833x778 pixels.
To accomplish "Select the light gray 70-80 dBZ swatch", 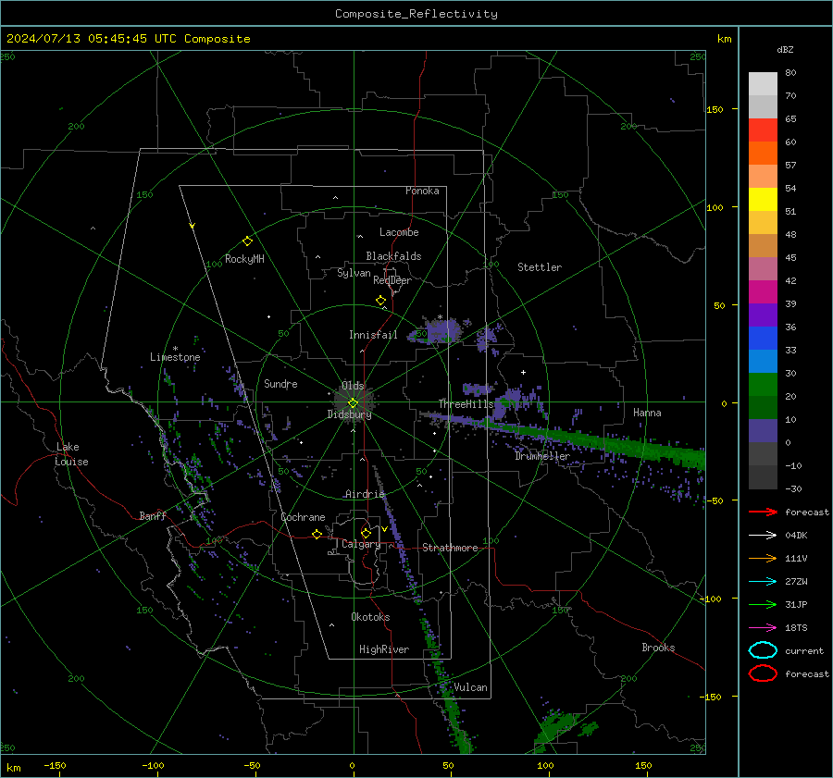I will coord(763,84).
